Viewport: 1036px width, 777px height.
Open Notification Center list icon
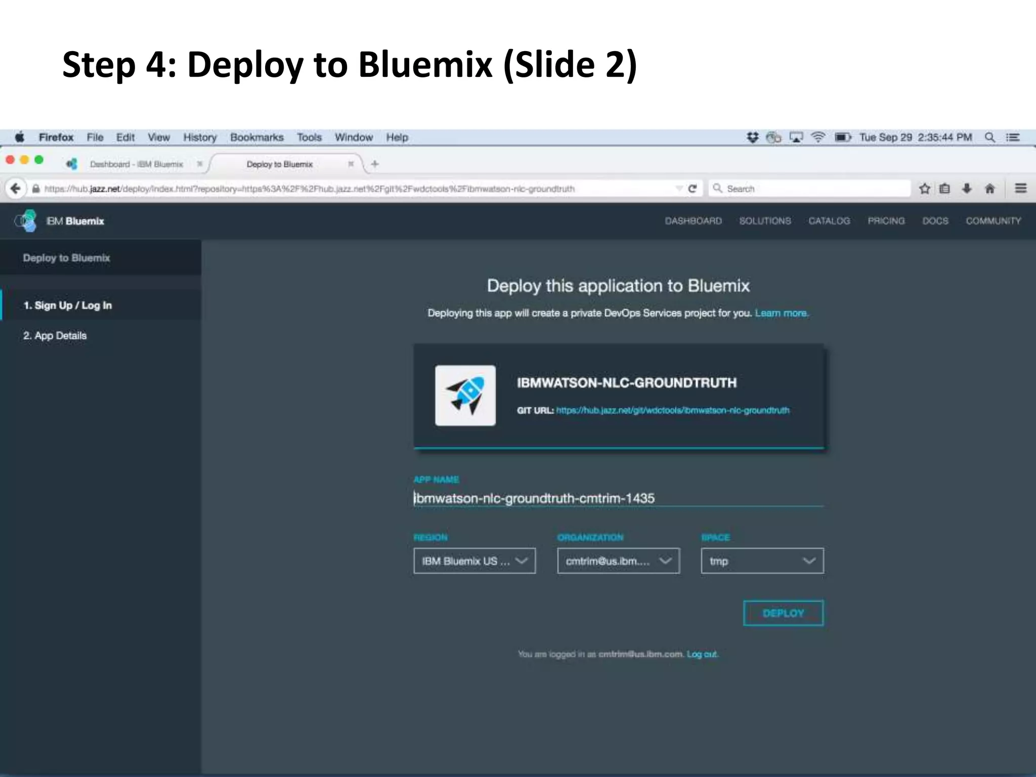(x=1013, y=137)
